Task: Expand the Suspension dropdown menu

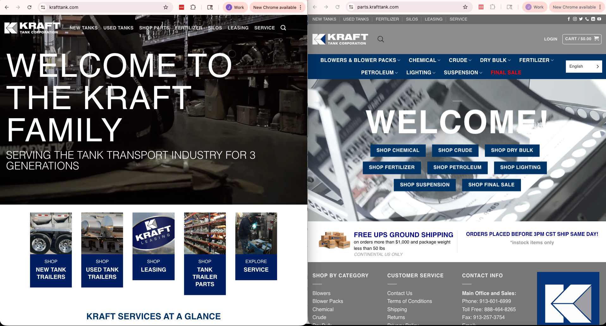Action: coord(463,72)
